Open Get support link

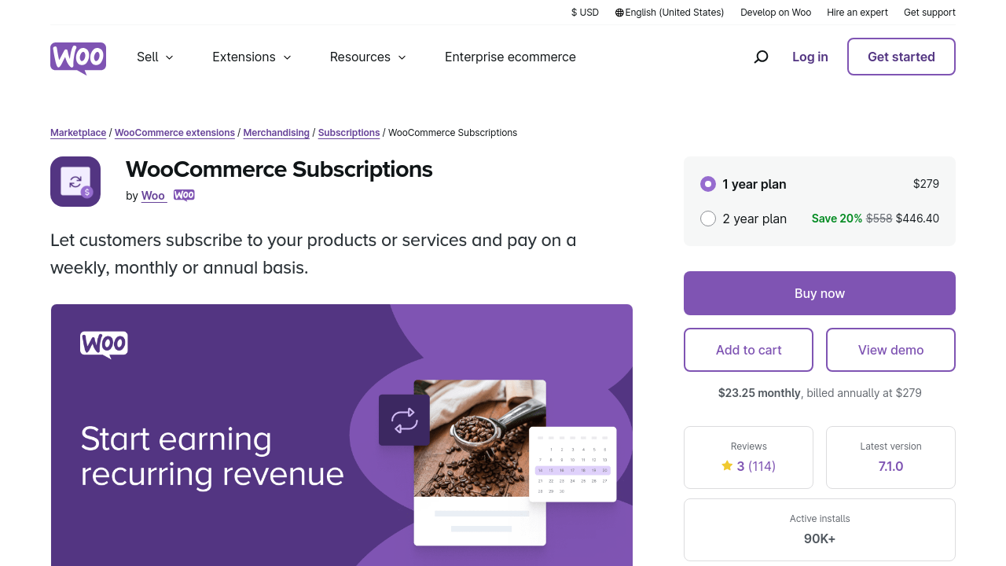pyautogui.click(x=930, y=13)
